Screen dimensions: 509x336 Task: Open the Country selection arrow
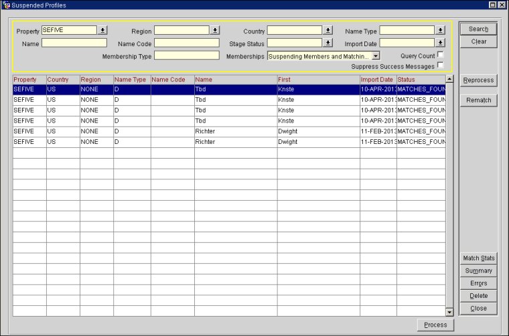[328, 30]
